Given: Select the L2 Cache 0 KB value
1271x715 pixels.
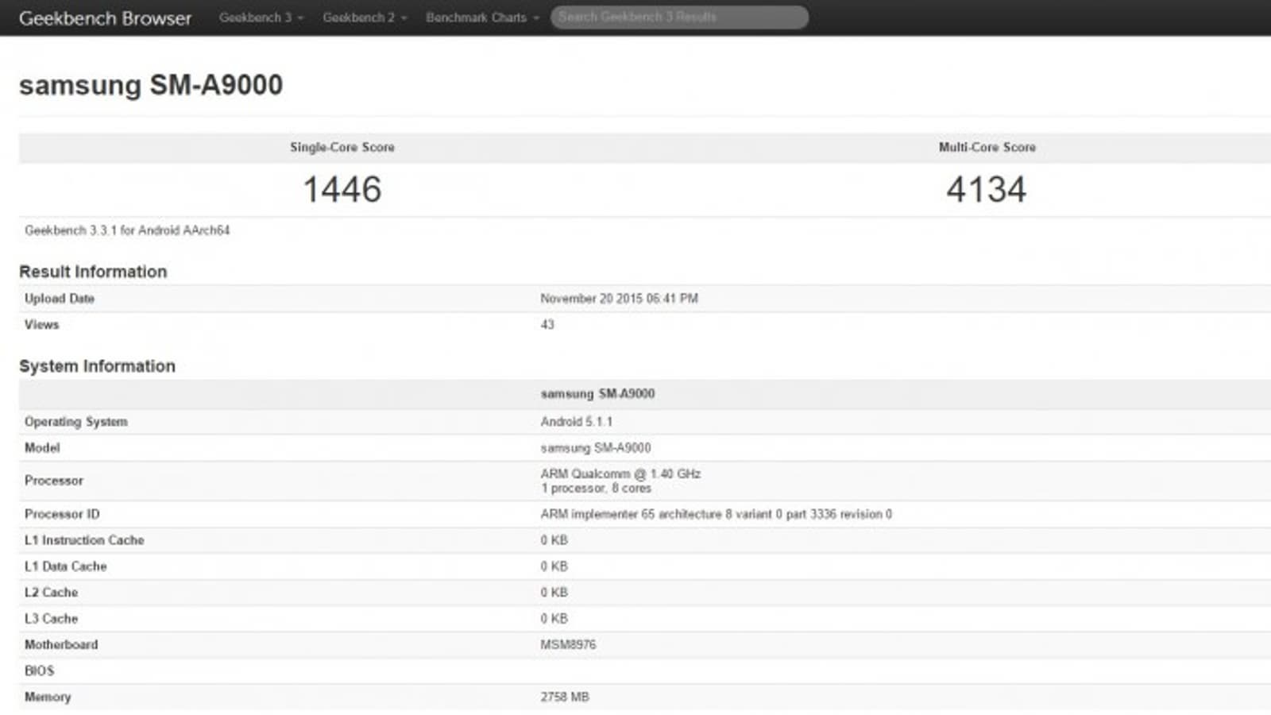Looking at the screenshot, I should pos(554,593).
